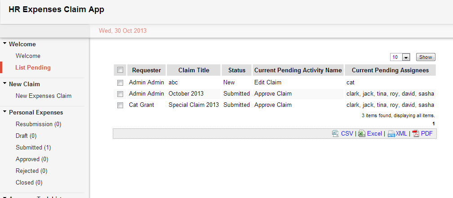
Task: Toggle the select-all checkbox in table header
Action: click(120, 70)
